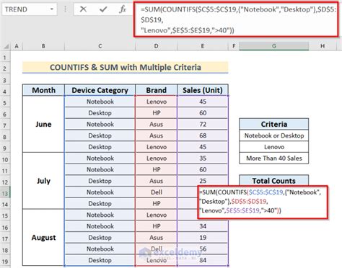Viewport: 342px width, 268px height.
Task: Click the sales value 35 cell
Action: [x=203, y=158]
